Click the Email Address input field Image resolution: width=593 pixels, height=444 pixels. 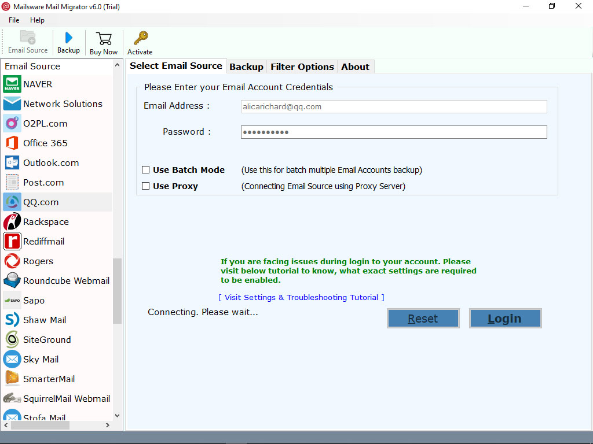tap(394, 106)
